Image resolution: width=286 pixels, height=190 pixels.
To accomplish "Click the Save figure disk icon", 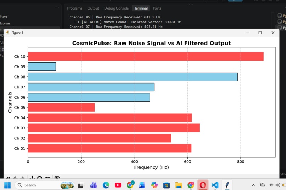I will click(57, 177).
